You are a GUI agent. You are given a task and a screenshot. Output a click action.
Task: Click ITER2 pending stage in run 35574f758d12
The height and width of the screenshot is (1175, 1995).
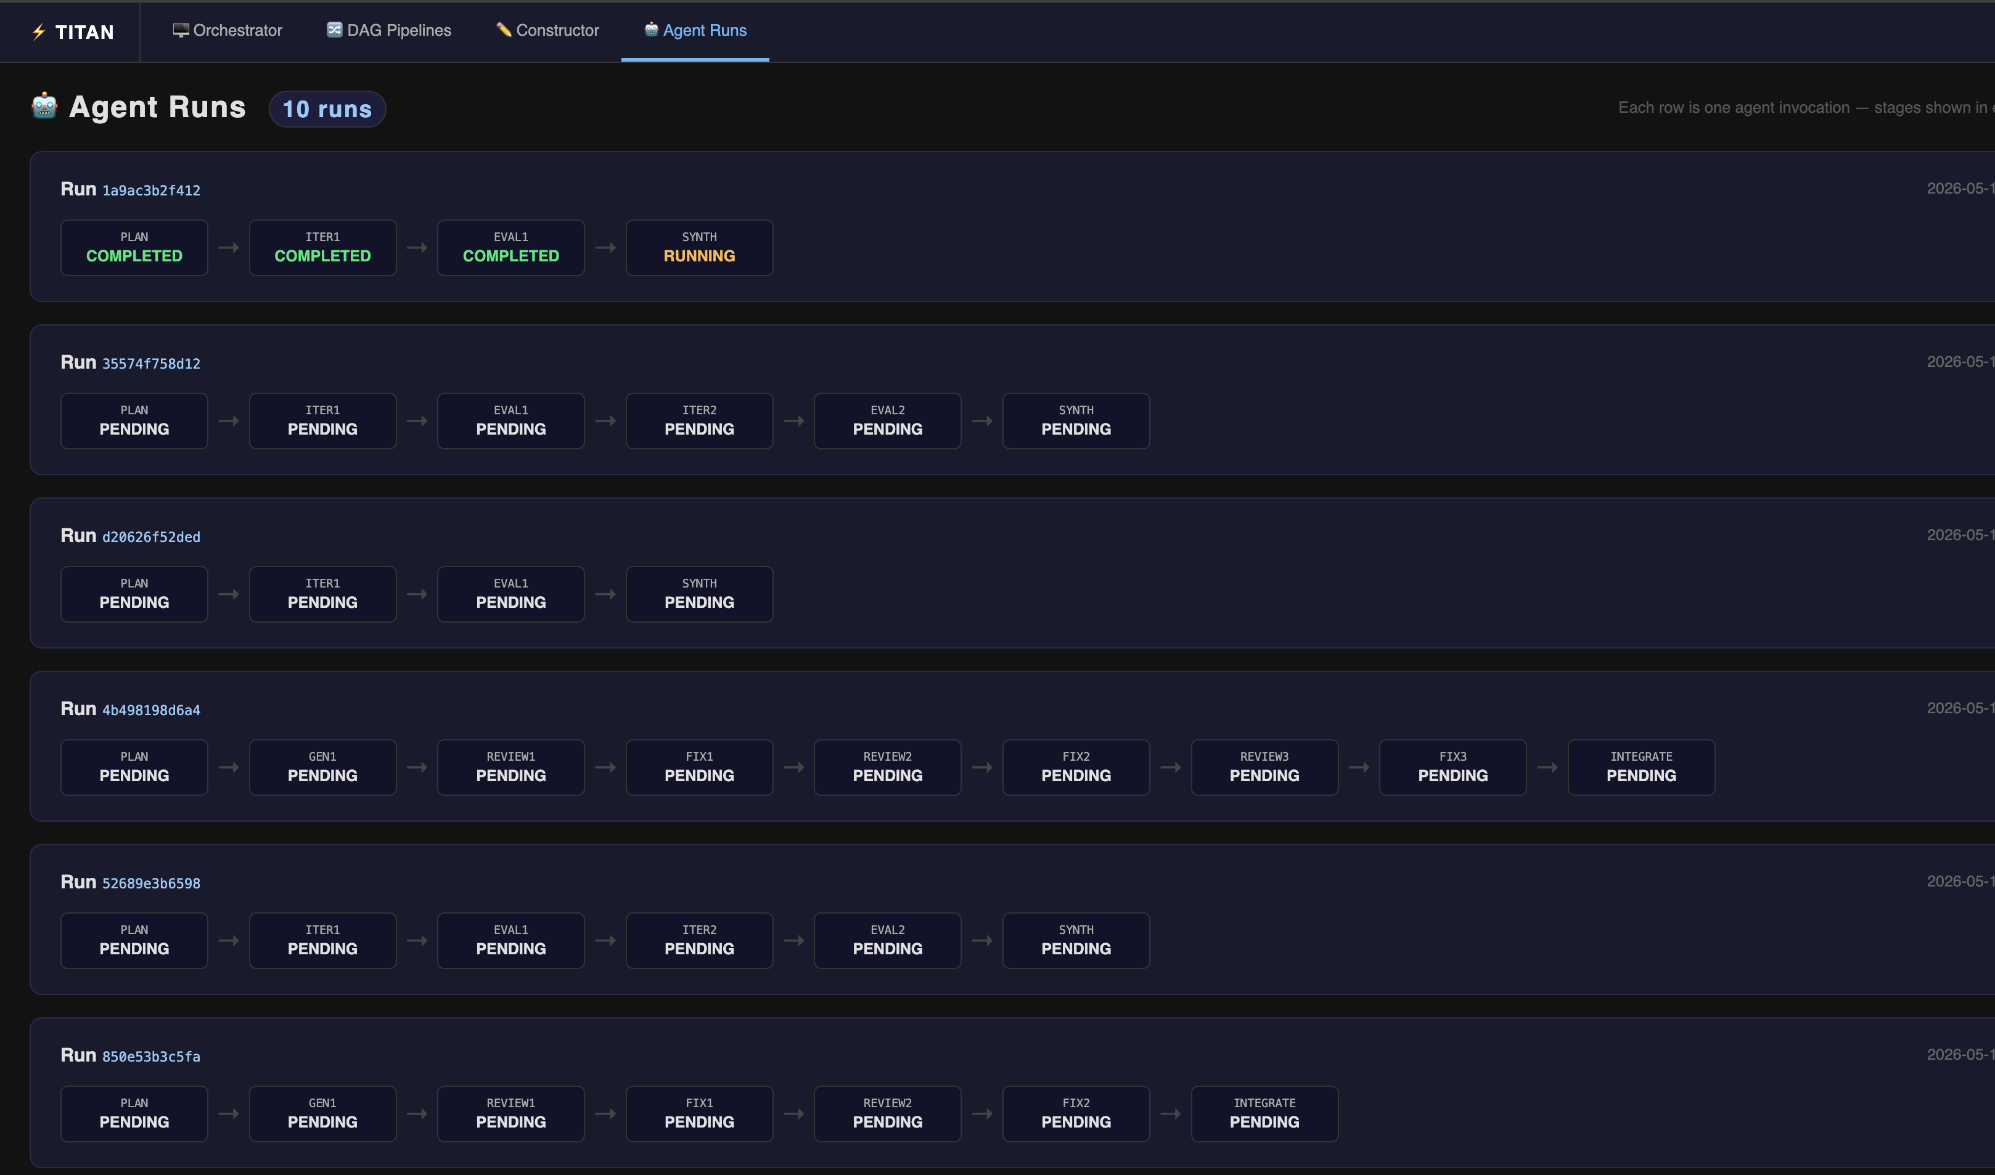click(700, 421)
